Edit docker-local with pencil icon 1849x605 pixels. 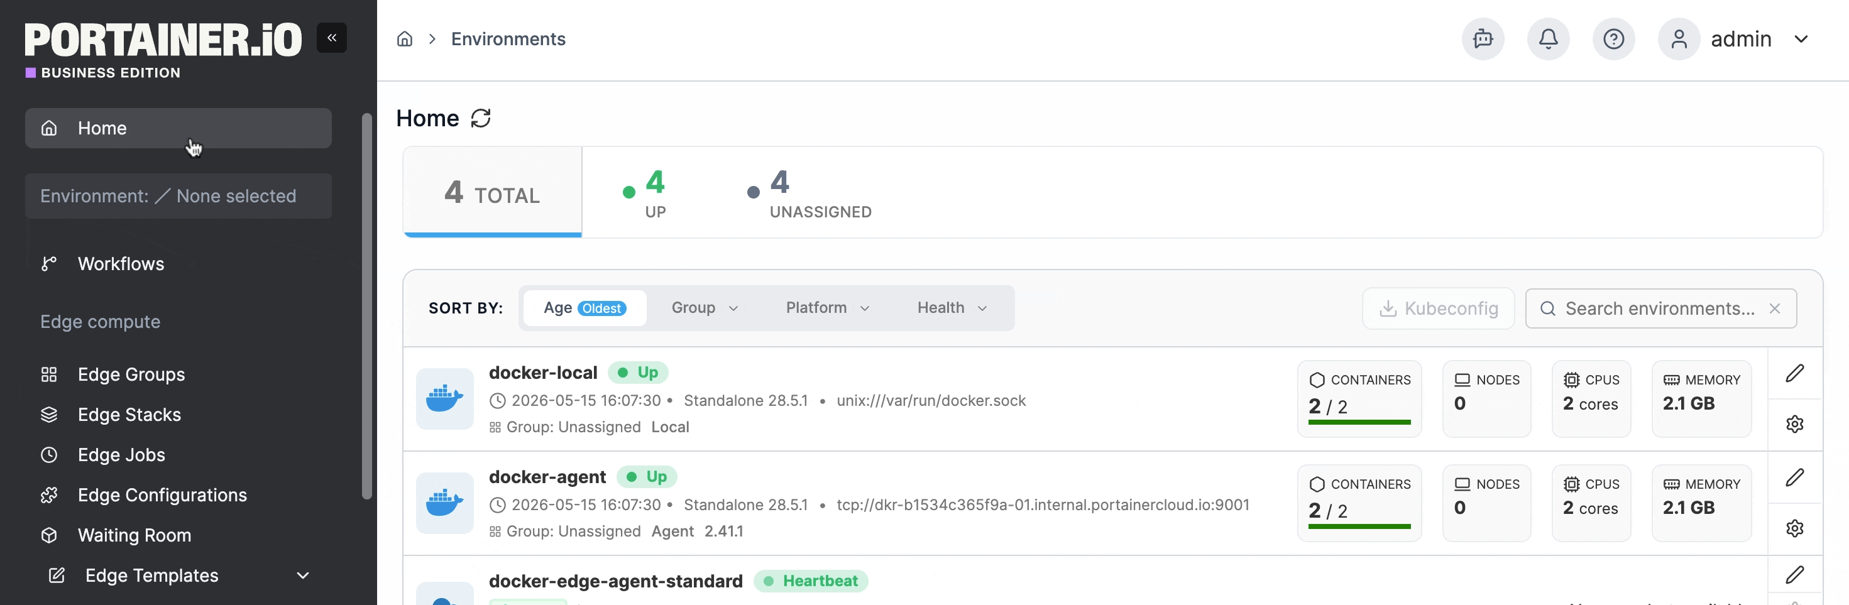(x=1794, y=373)
